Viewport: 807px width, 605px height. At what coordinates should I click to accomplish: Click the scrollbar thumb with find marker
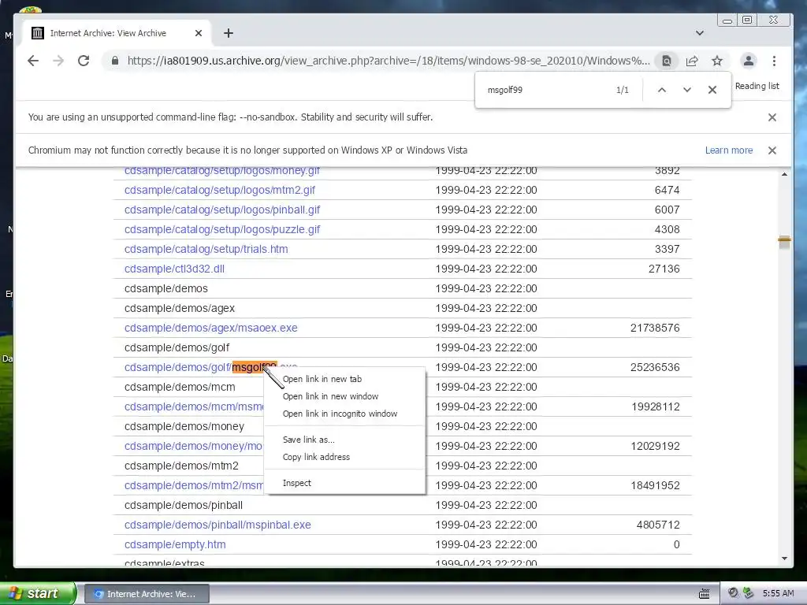[x=784, y=241]
